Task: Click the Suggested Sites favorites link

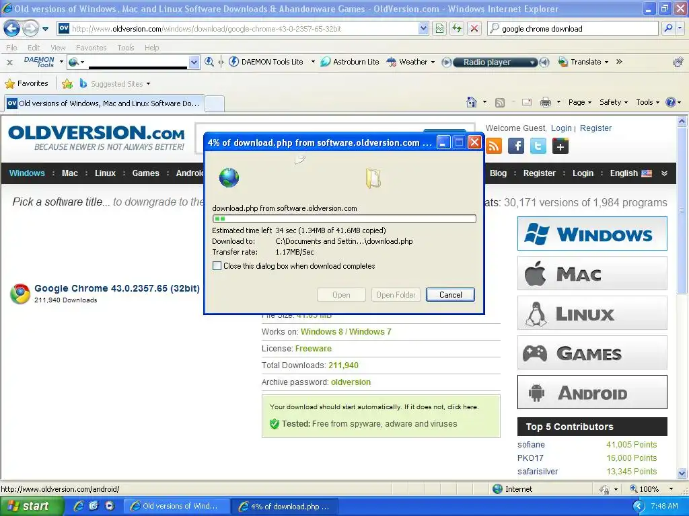Action: coord(116,83)
